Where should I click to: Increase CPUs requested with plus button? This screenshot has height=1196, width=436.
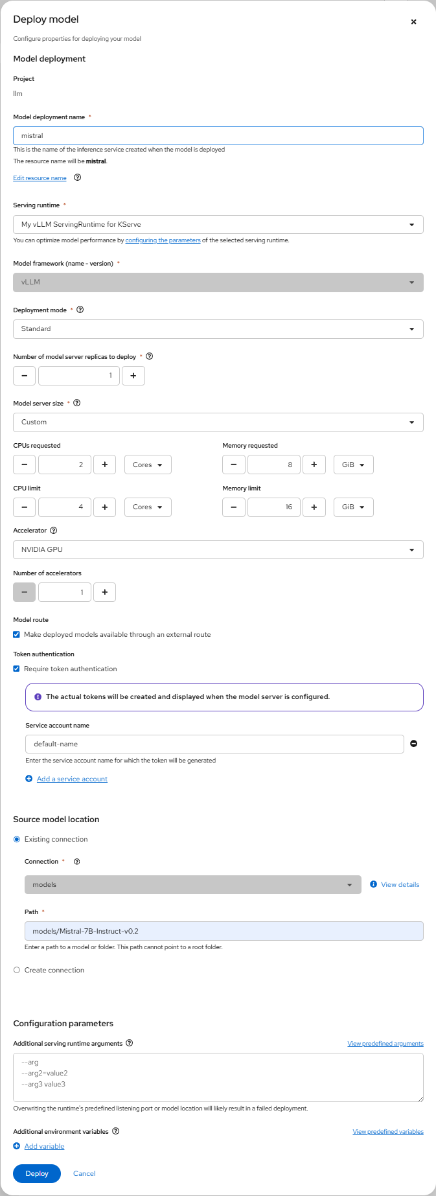pyautogui.click(x=105, y=465)
